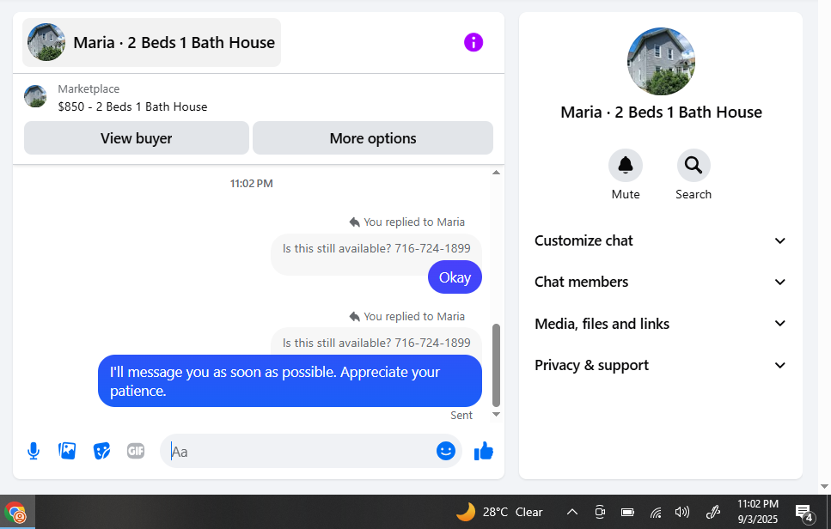Click Sent status text
Screen dimensions: 831x529
461,416
